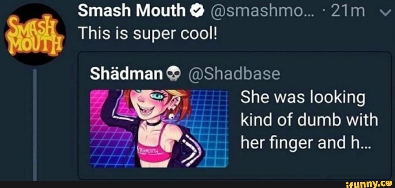
Task: Open the quoted tweet's cartoon image thumbnail
Action: pyautogui.click(x=159, y=128)
